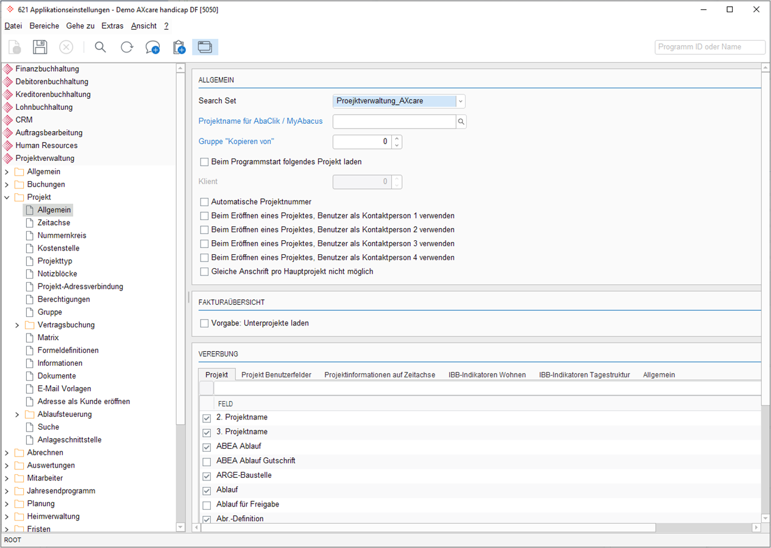This screenshot has height=548, width=771.
Task: Decrease the Gruppe Kopieren von value
Action: [x=397, y=145]
